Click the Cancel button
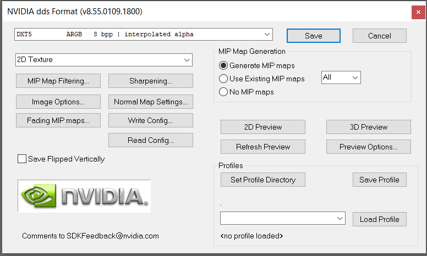Viewport: 427px width, 256px height. pyautogui.click(x=379, y=36)
